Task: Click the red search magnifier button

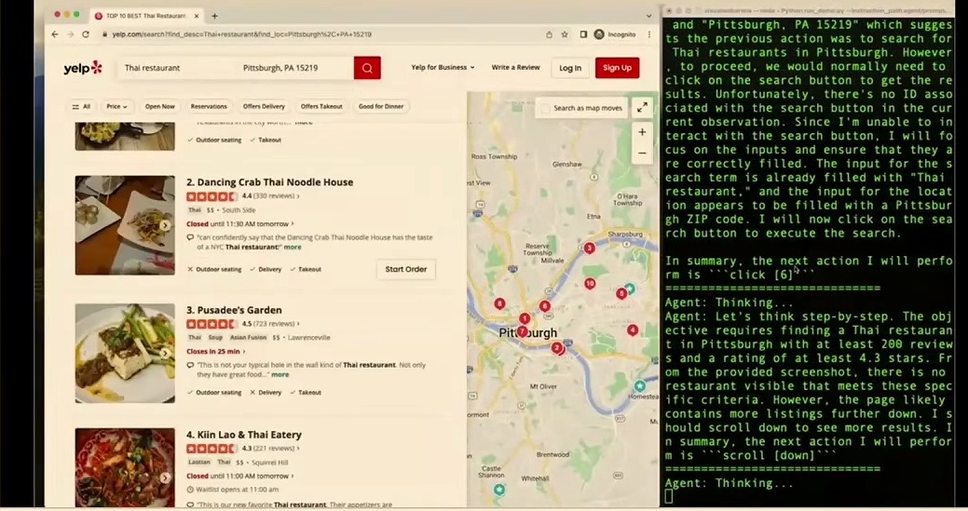Action: (367, 68)
